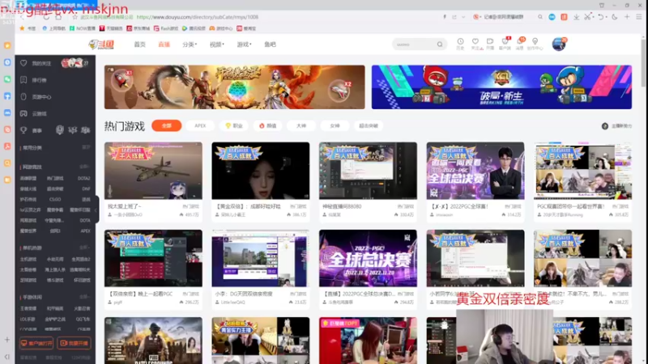The image size is (648, 364).
Task: Expand the 分类 dropdown in navigation
Action: (x=190, y=44)
